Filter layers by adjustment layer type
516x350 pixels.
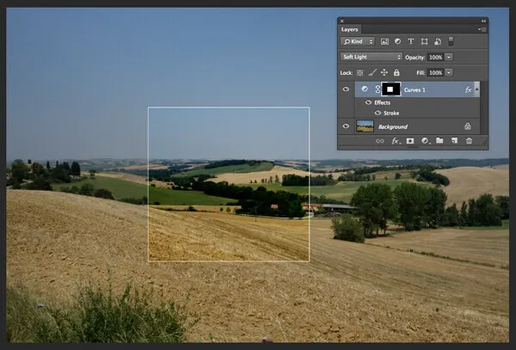click(x=397, y=41)
